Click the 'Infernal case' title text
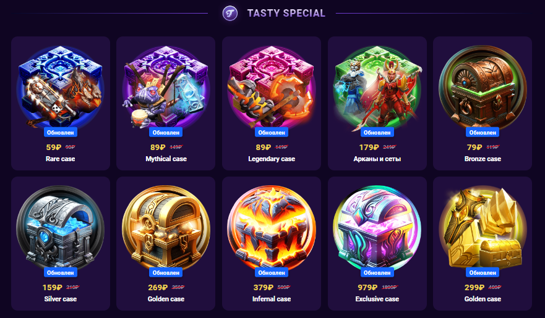545x318 pixels. coord(272,299)
